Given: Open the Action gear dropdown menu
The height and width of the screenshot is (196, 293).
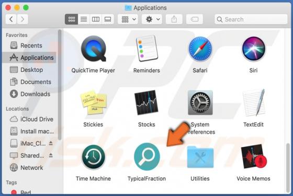Looking at the screenshot, I should [152, 19].
